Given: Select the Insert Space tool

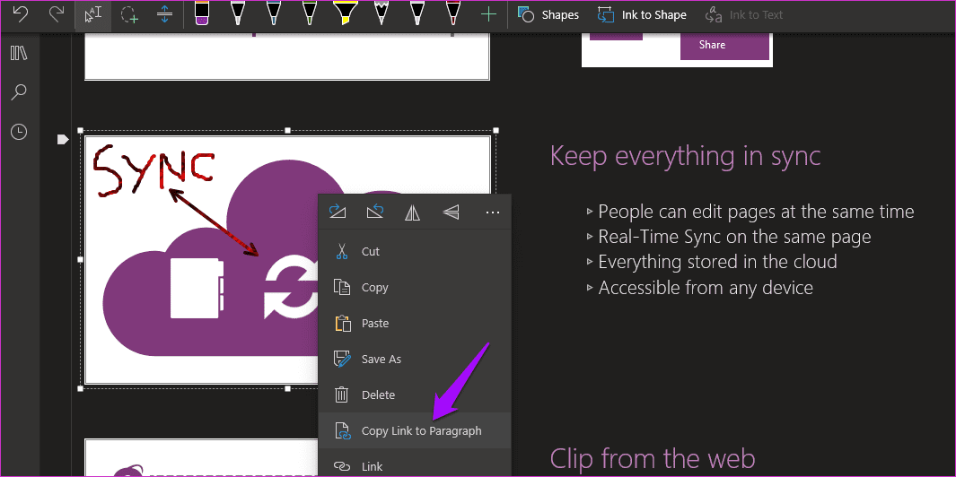Looking at the screenshot, I should (x=164, y=15).
